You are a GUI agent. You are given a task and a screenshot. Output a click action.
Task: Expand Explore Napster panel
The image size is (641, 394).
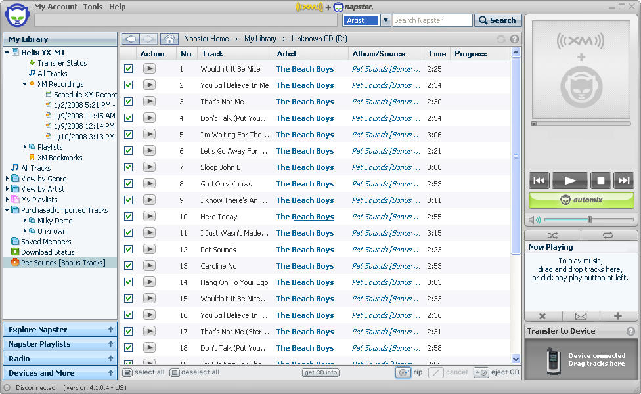pos(60,330)
